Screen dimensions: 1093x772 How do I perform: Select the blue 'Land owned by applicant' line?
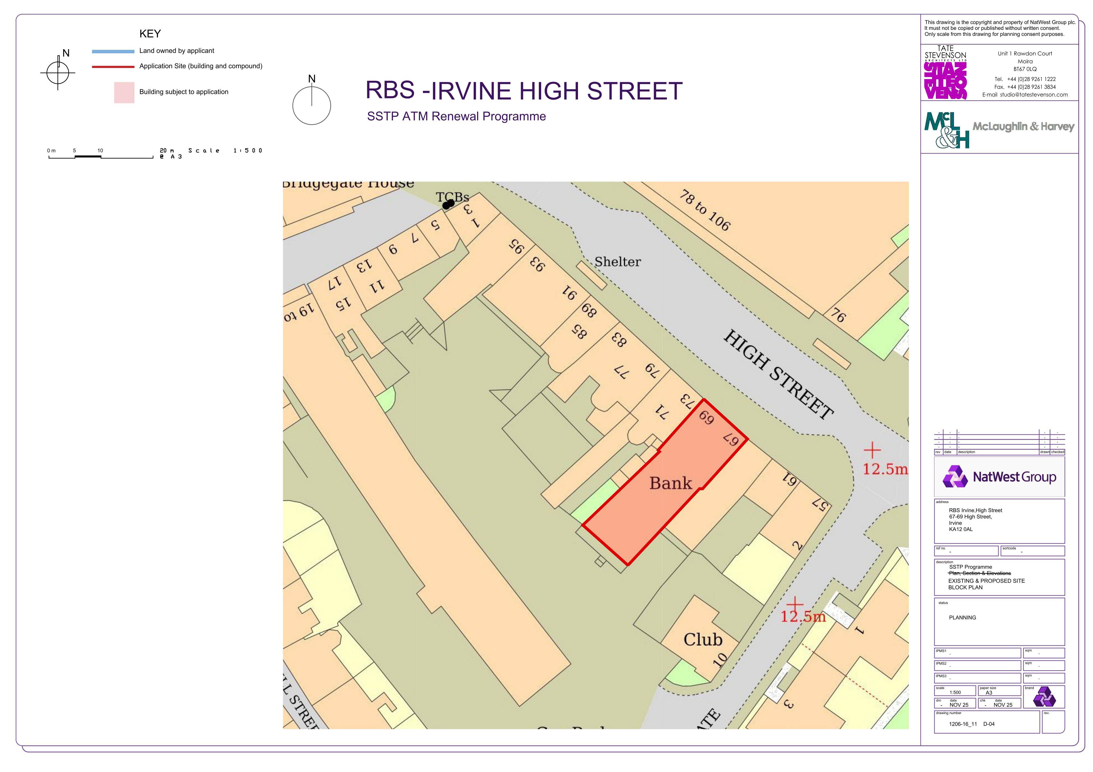point(113,51)
